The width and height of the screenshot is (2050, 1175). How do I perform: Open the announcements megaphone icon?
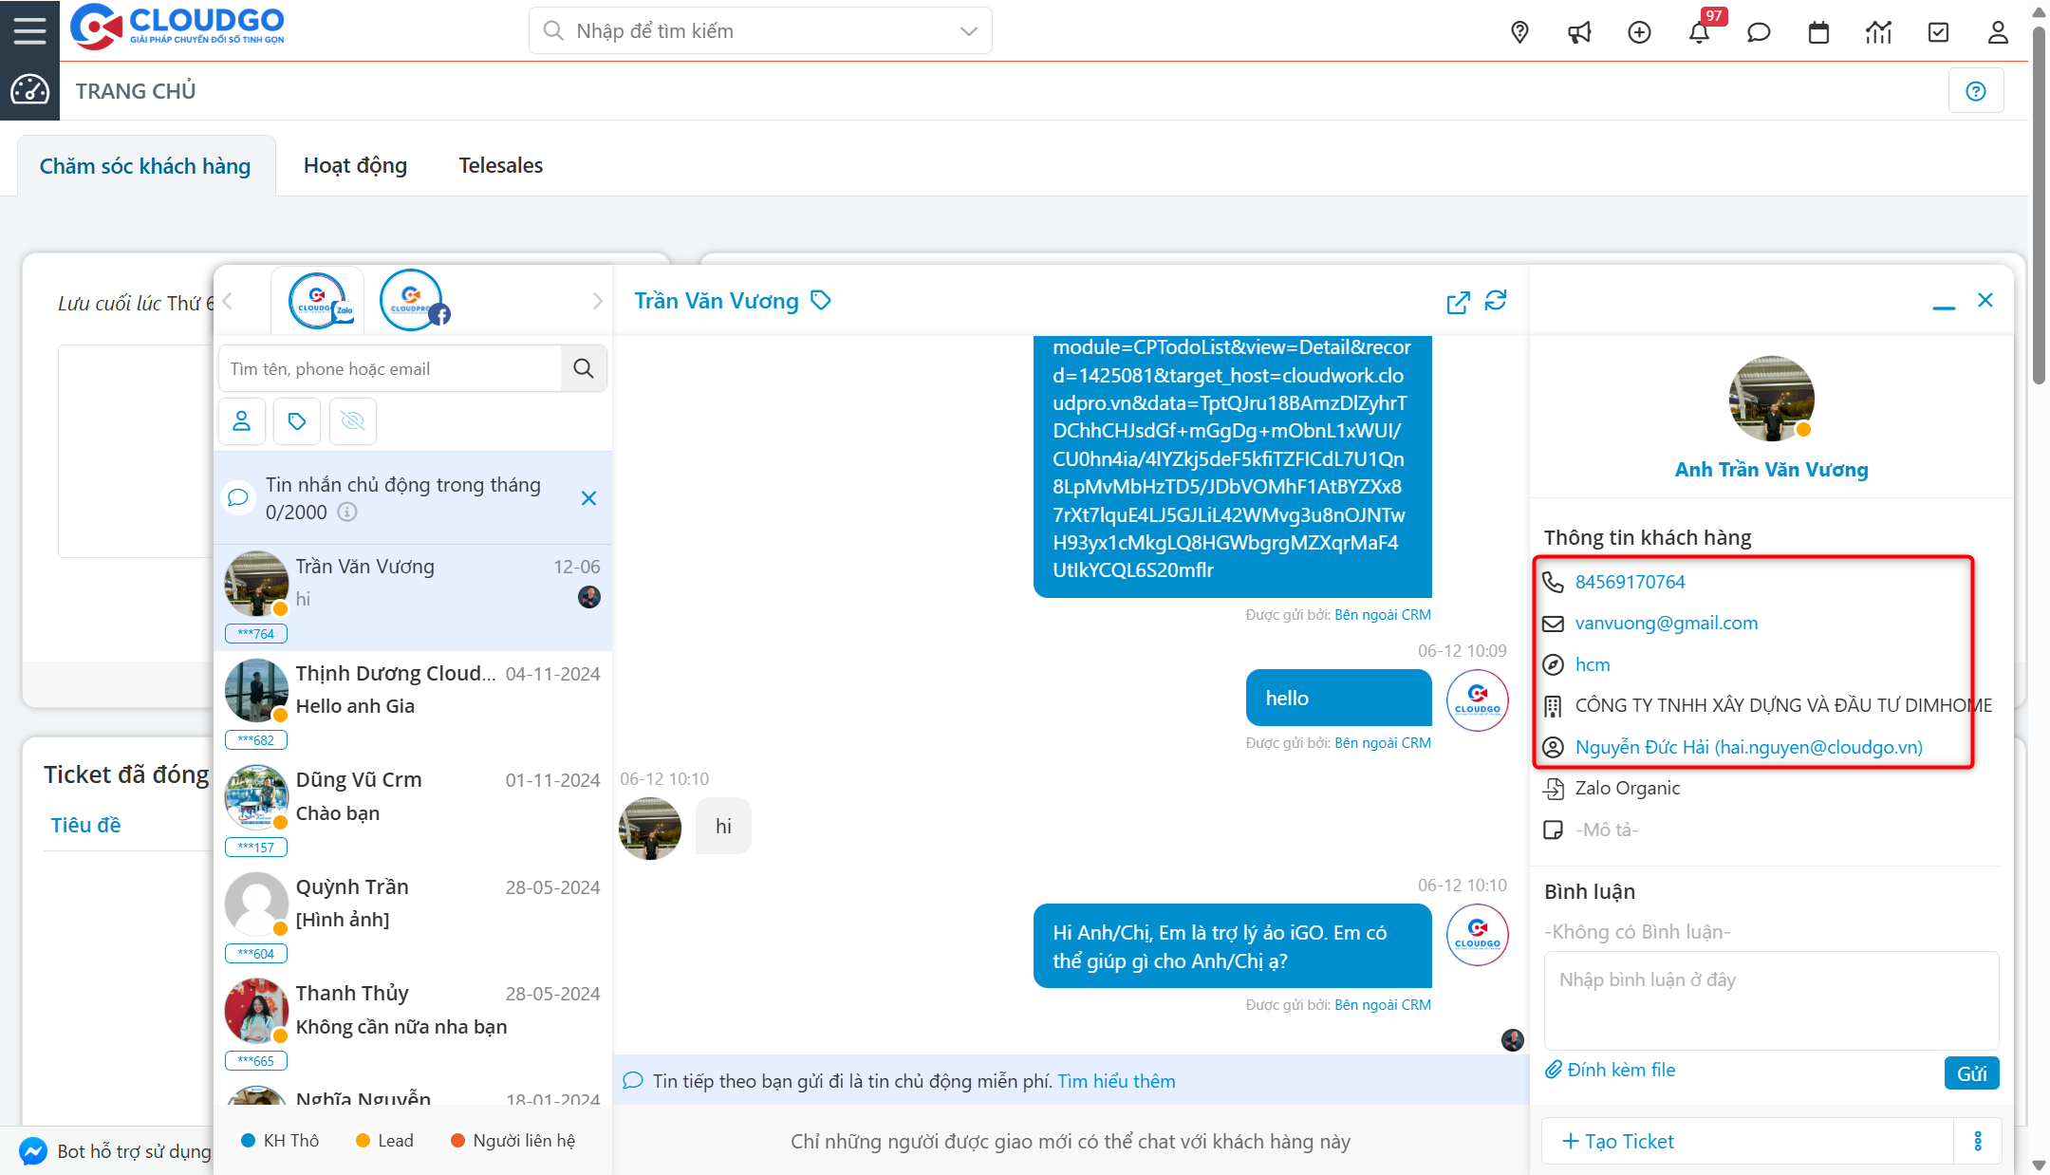coord(1579,31)
